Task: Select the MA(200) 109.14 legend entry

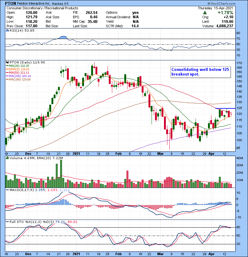Action: point(18,76)
